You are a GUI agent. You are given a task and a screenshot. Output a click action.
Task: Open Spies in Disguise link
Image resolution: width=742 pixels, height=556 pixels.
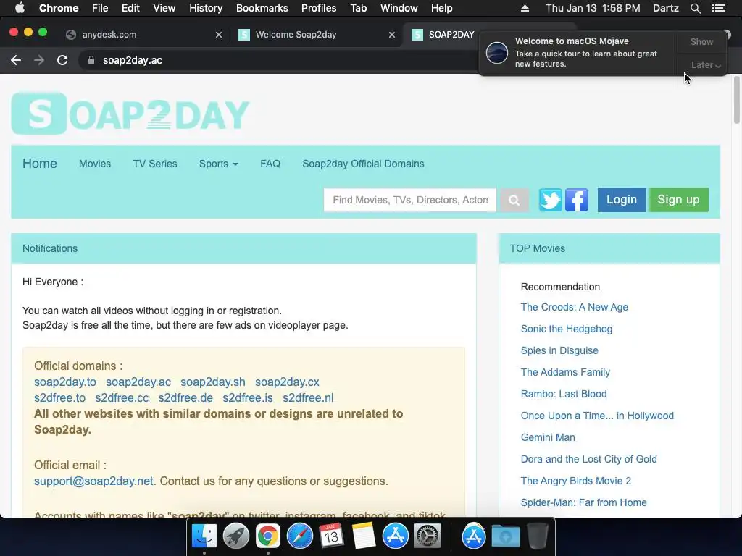point(559,351)
